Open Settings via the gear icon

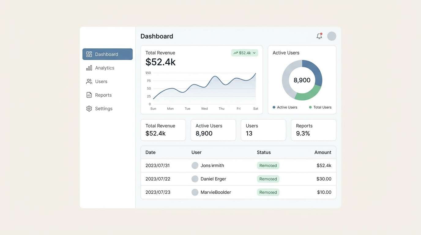[89, 108]
